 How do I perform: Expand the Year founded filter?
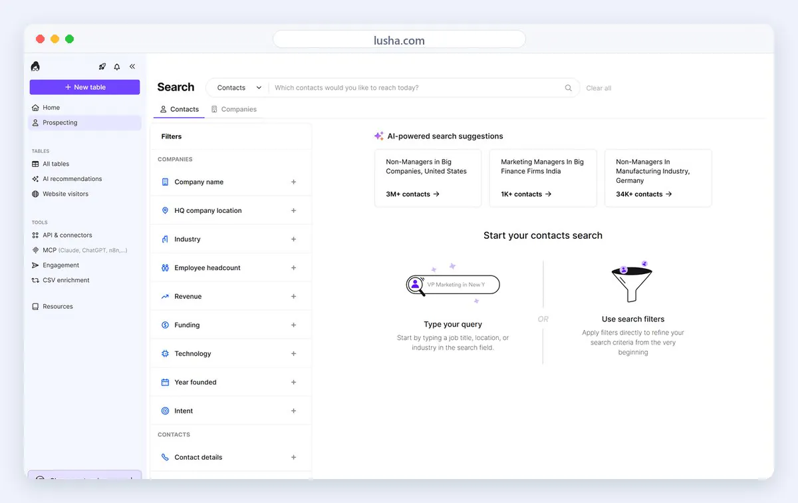pos(293,382)
